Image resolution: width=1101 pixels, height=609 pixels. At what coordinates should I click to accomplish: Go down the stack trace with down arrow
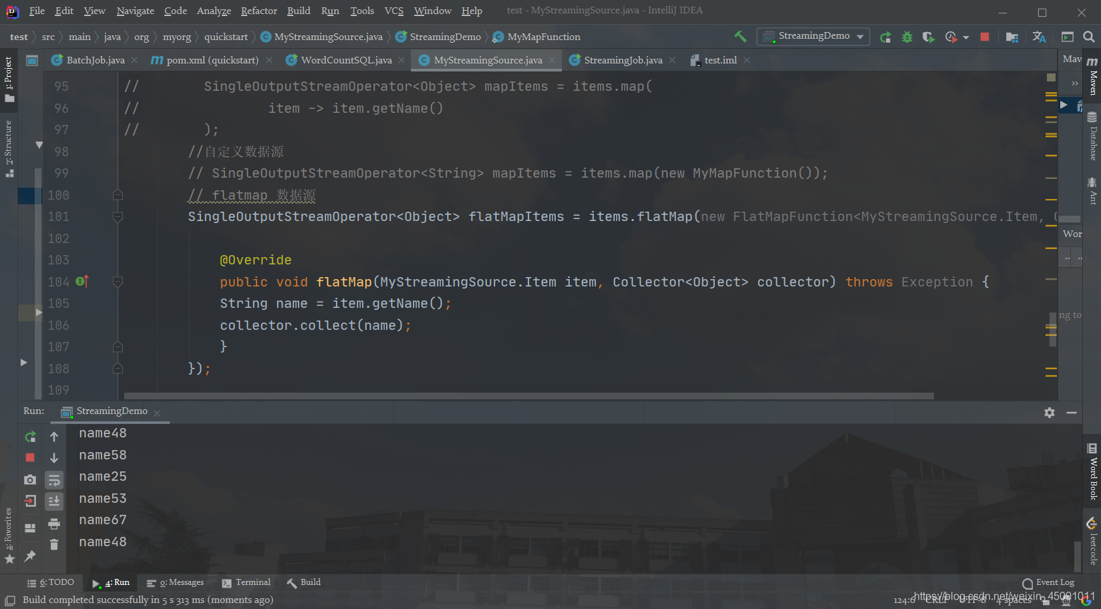click(x=54, y=458)
